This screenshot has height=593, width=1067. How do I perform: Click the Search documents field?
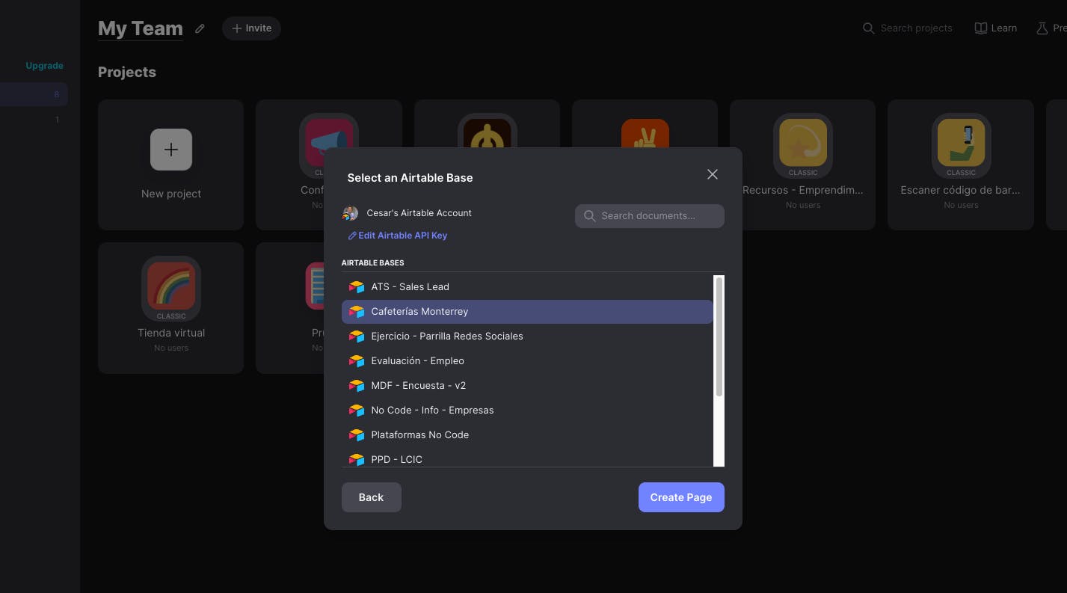pos(649,216)
